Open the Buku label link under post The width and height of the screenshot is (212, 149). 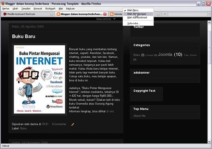coord(23,128)
